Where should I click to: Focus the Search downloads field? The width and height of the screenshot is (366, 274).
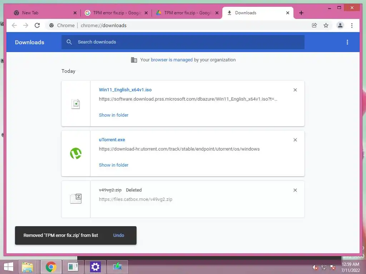click(183, 42)
